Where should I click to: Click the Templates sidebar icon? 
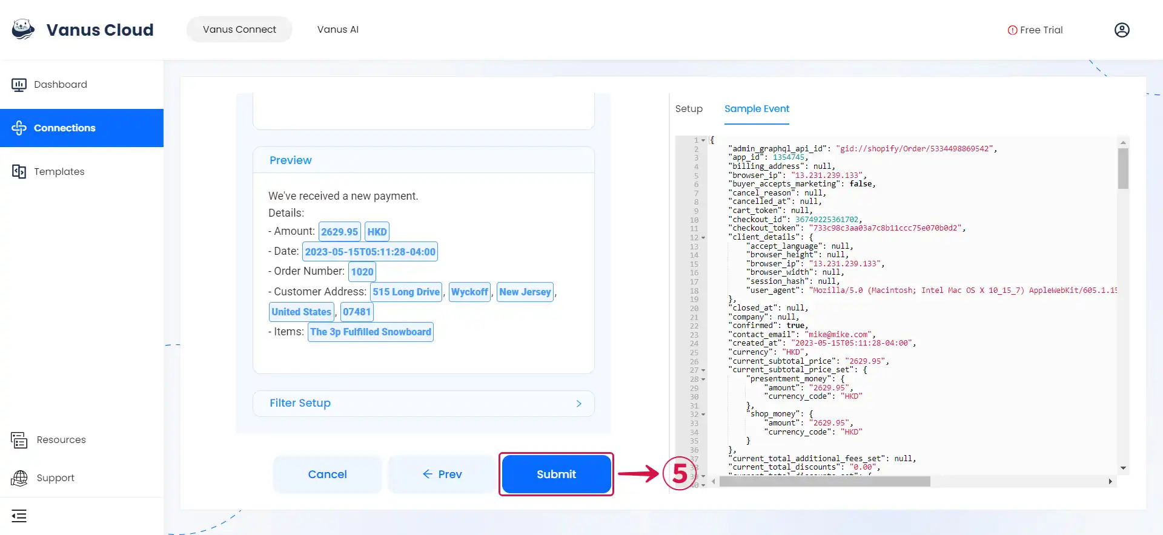tap(19, 171)
